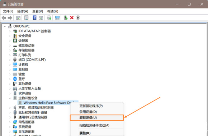Click the Forward arrow in the toolbar
The height and width of the screenshot is (136, 208).
tap(10, 18)
